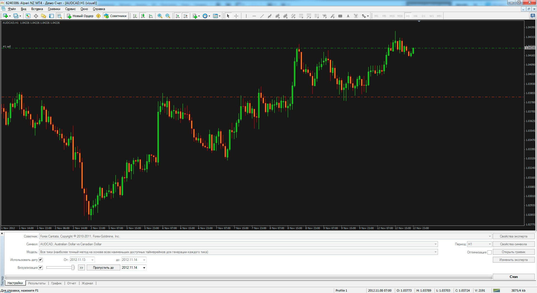Click the '>>' pause step button
The image size is (537, 293).
(81, 268)
